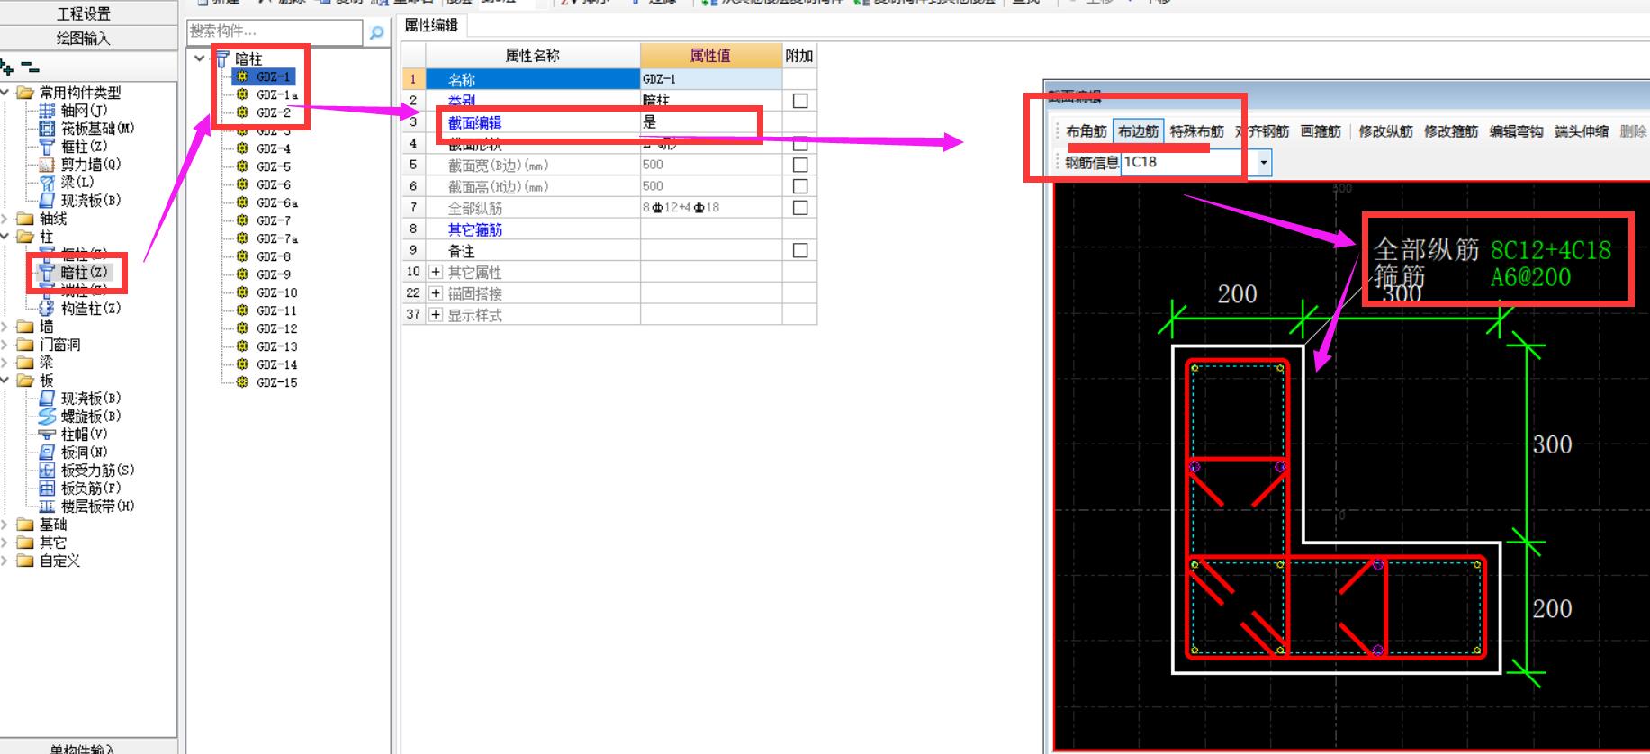This screenshot has width=1650, height=754.
Task: Toggle 附加 checkbox for 备注 row
Action: click(800, 251)
